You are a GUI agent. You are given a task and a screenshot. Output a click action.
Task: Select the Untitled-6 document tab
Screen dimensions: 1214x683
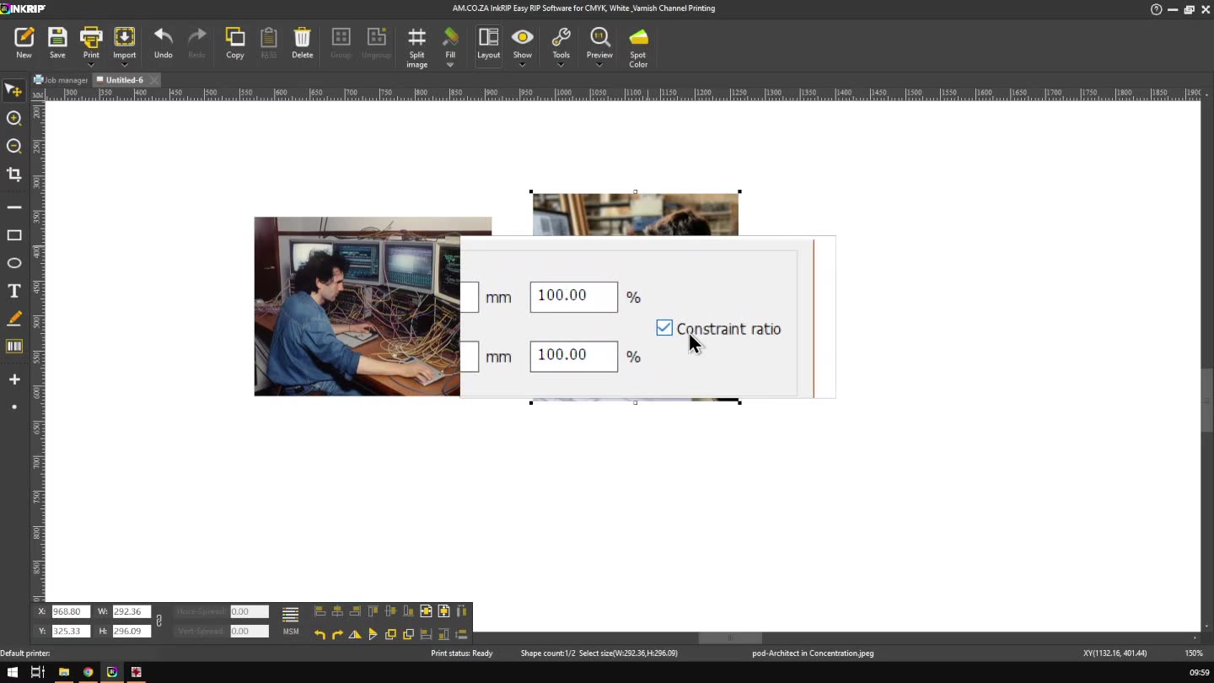pos(124,80)
